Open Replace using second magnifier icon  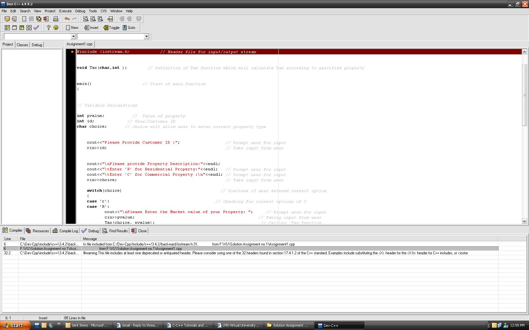click(93, 19)
